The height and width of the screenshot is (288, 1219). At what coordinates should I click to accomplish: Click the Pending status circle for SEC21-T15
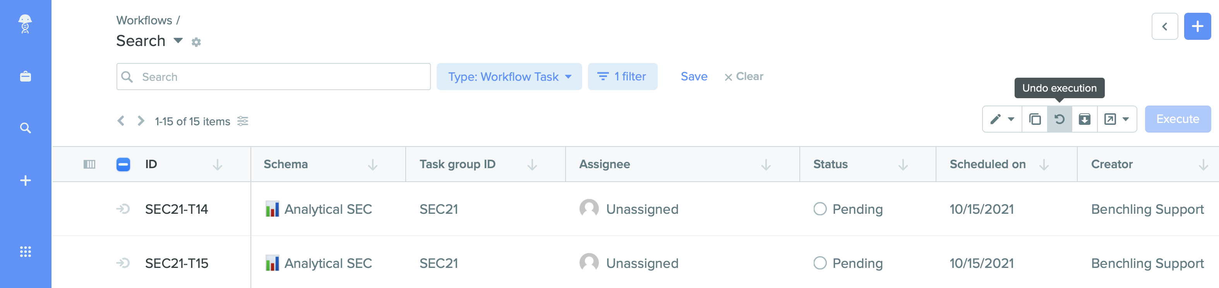(820, 263)
